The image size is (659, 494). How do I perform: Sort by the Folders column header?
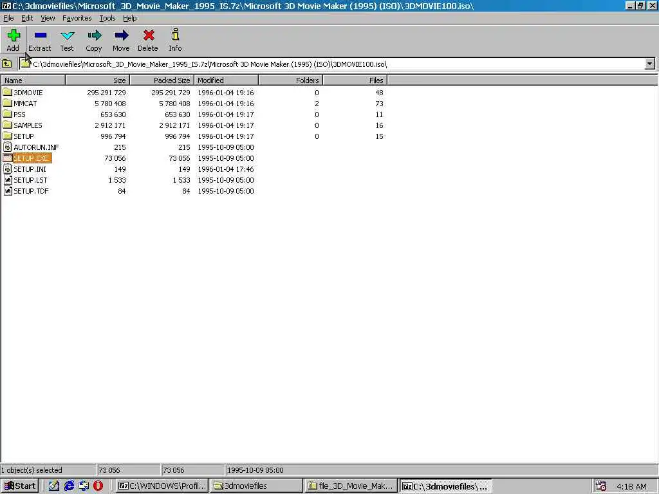tap(290, 80)
